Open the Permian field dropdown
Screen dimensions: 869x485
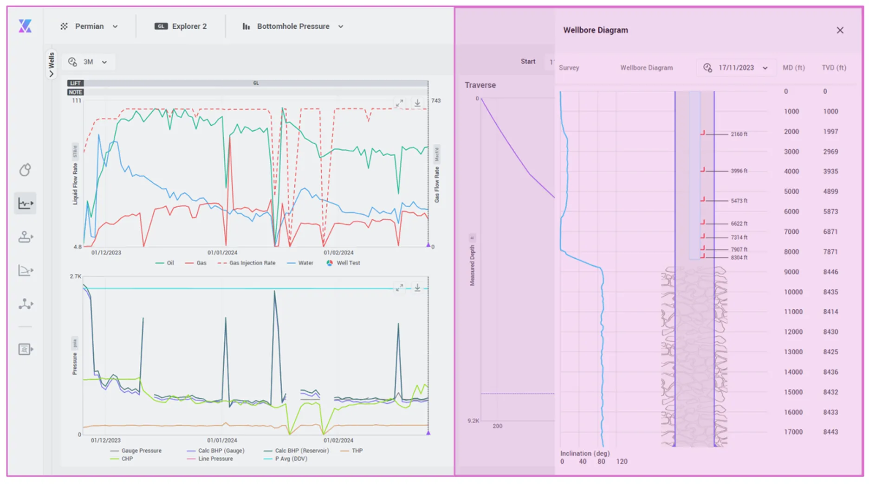pos(89,26)
